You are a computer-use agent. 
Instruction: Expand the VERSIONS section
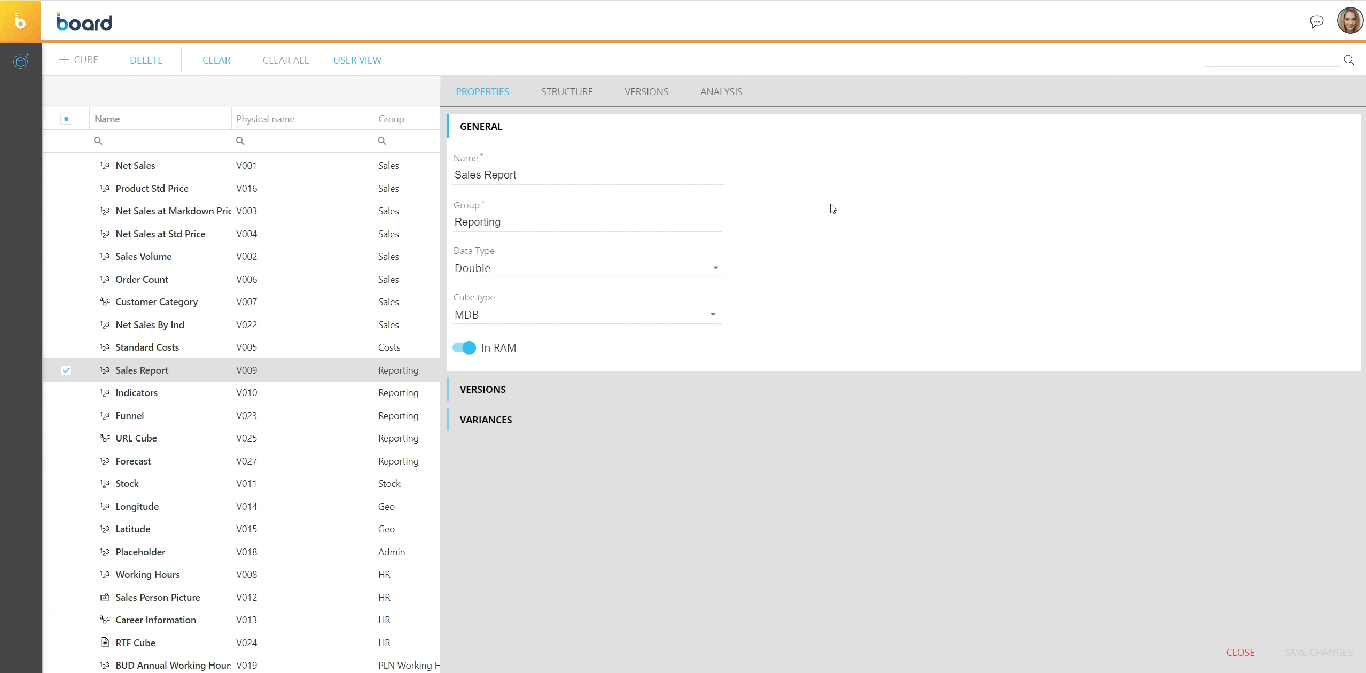pos(482,389)
